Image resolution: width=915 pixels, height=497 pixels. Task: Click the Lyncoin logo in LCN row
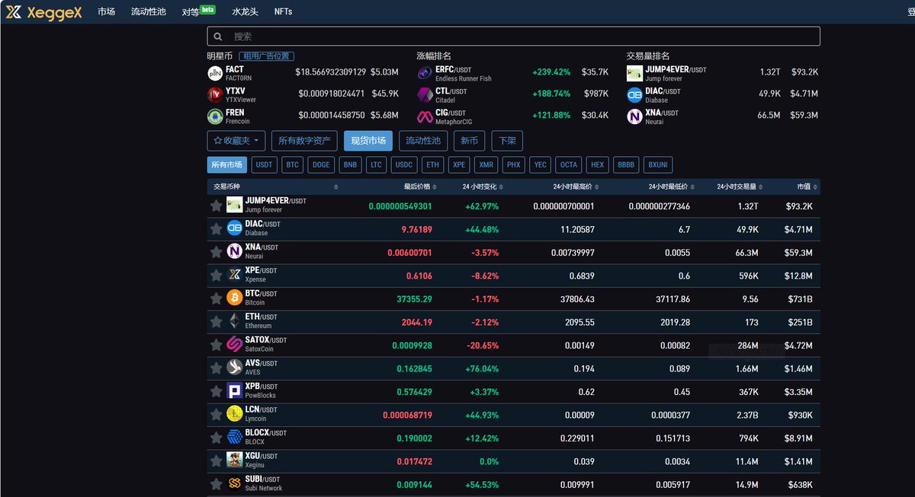(234, 414)
